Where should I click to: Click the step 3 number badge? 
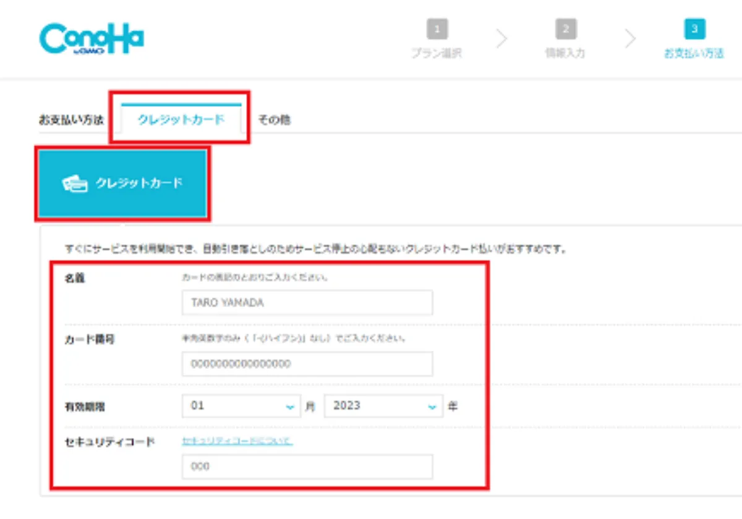pos(694,29)
